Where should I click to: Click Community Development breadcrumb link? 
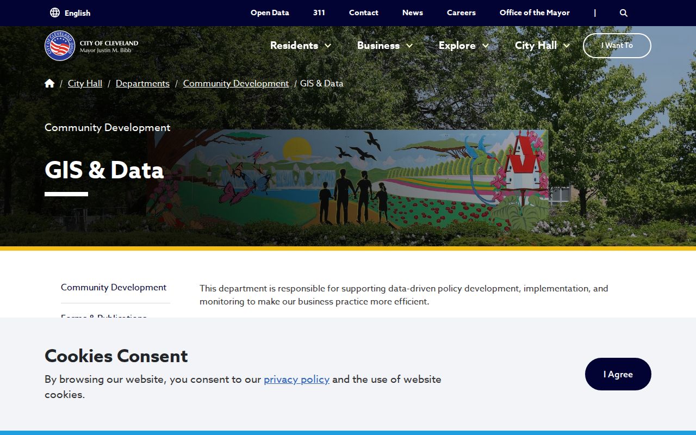pyautogui.click(x=236, y=83)
